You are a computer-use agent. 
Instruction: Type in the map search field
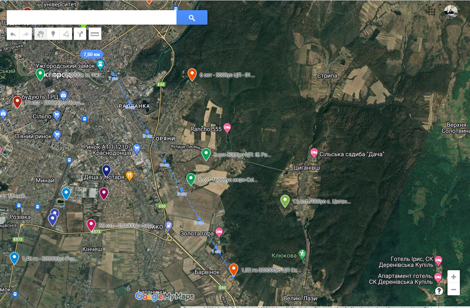tap(91, 17)
